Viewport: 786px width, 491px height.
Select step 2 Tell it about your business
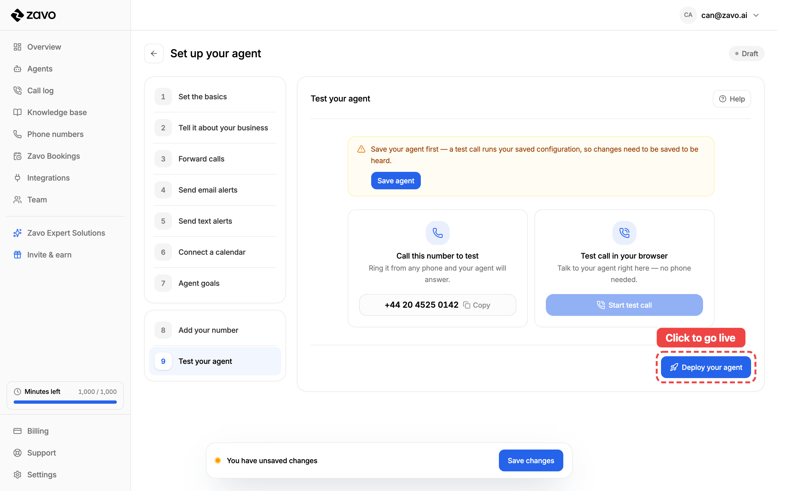pyautogui.click(x=215, y=128)
